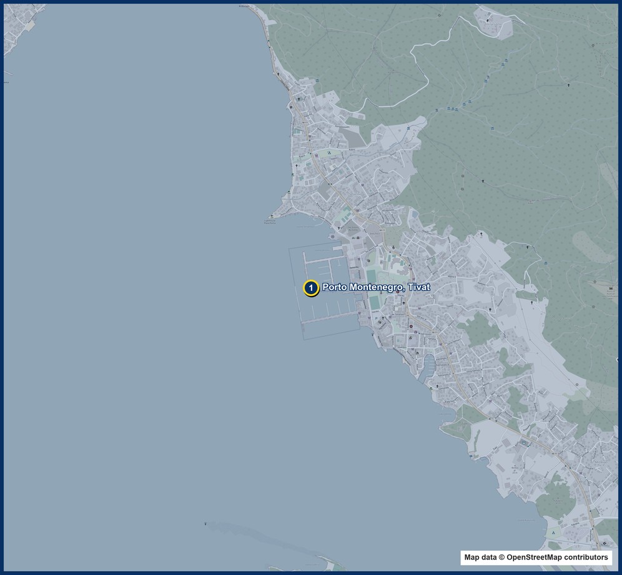
Task: Click the crescent mosque icon near the attribution box
Action: [x=605, y=543]
